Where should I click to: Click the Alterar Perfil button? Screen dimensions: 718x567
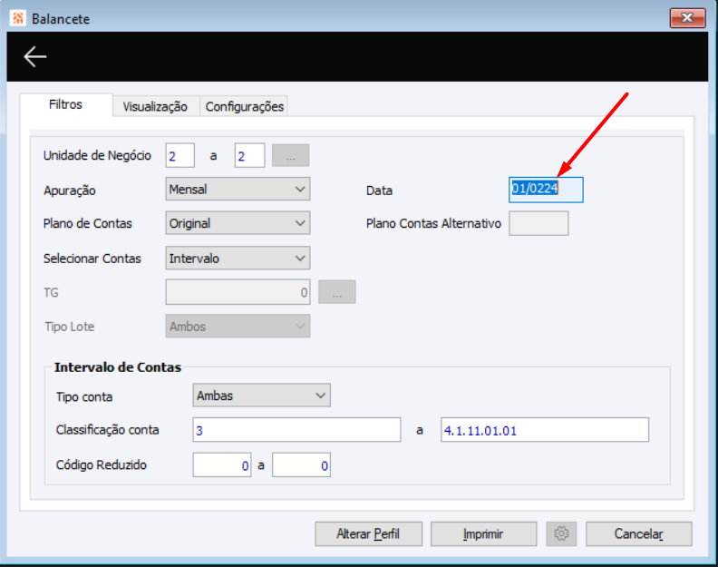coord(369,534)
